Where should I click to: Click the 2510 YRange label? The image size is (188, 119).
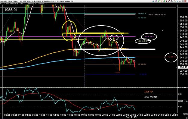[151, 97]
